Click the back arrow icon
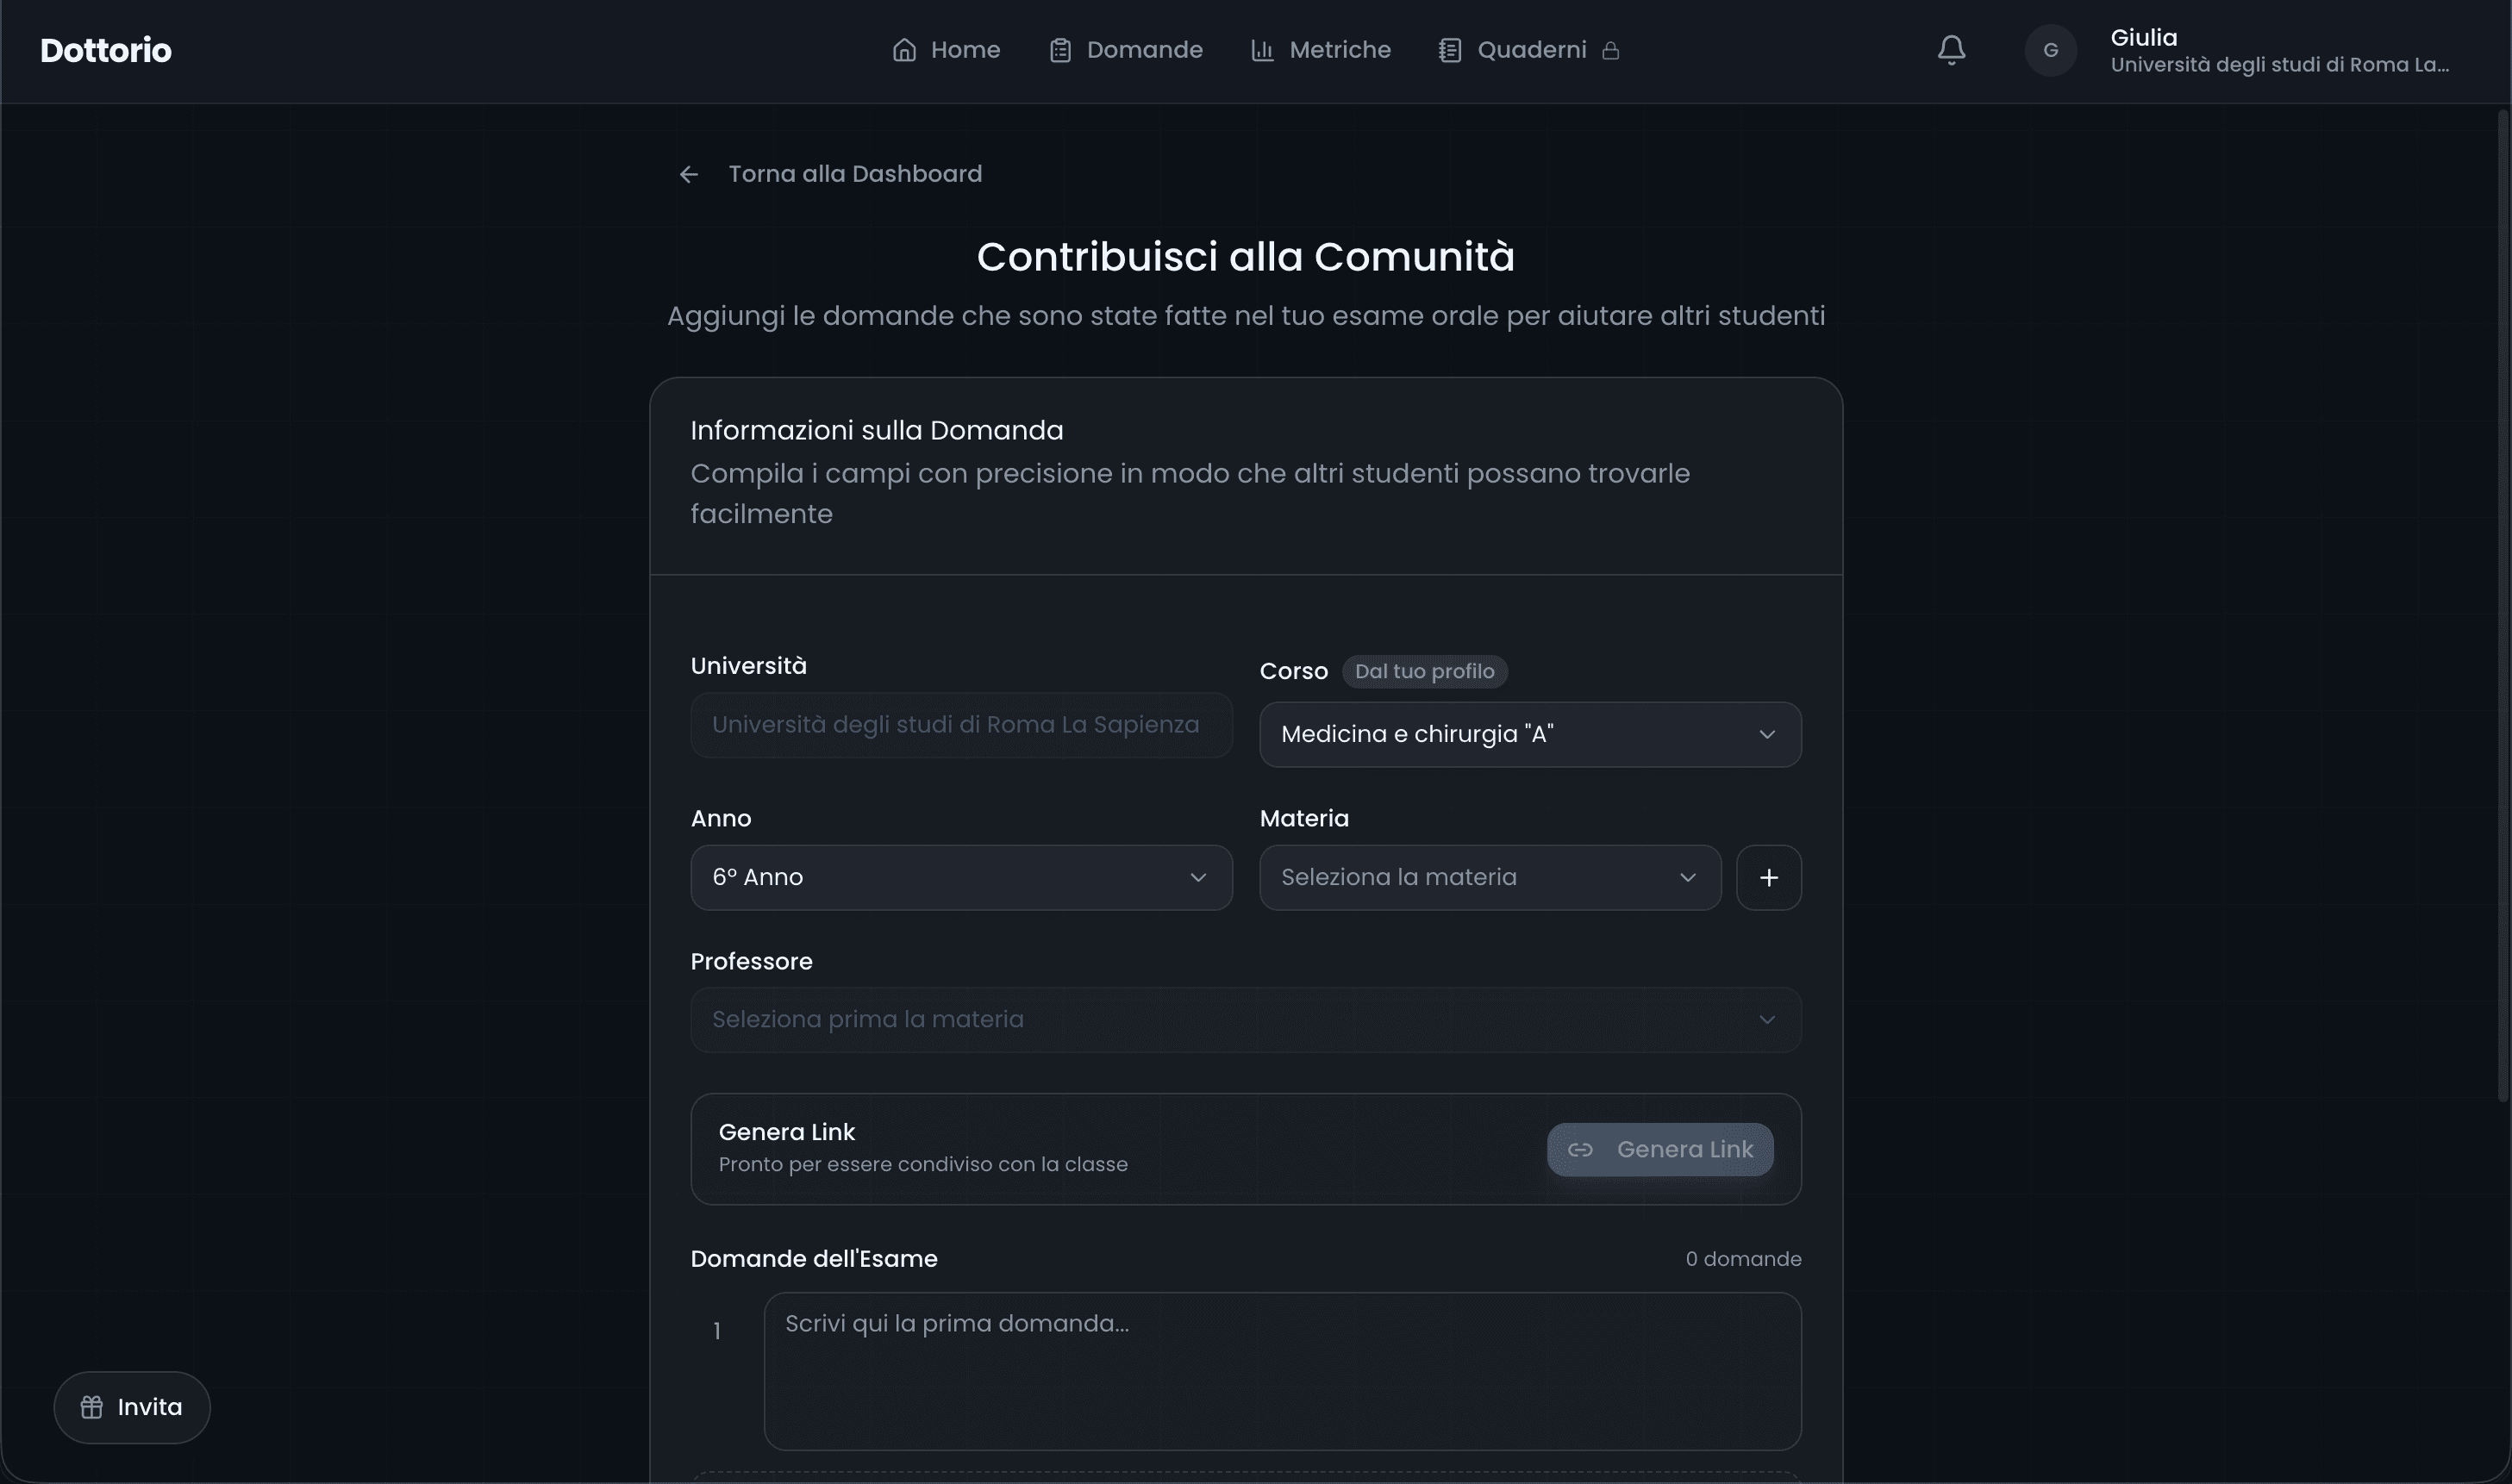Viewport: 2512px width, 1484px height. [689, 174]
